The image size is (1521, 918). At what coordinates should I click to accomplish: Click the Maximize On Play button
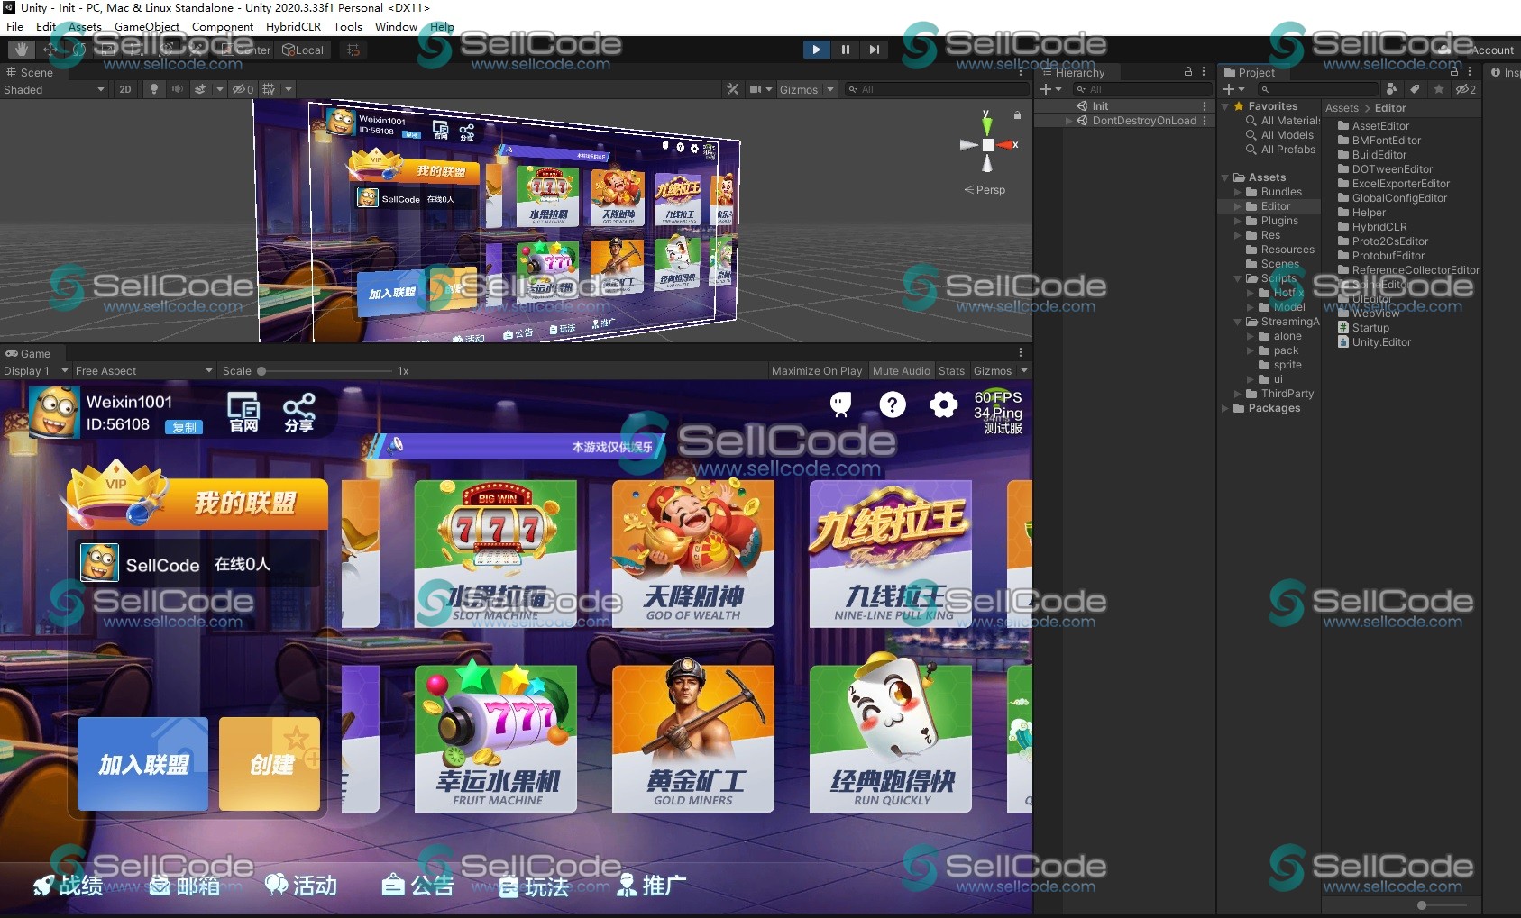click(816, 370)
